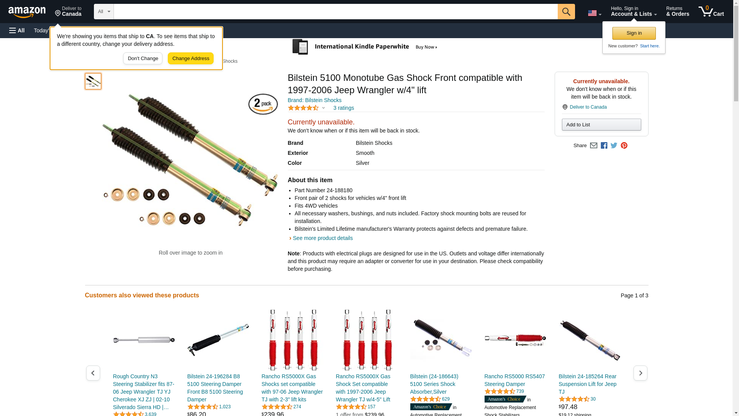739x416 pixels.
Task: Open Returns & Orders
Action: tap(677, 12)
